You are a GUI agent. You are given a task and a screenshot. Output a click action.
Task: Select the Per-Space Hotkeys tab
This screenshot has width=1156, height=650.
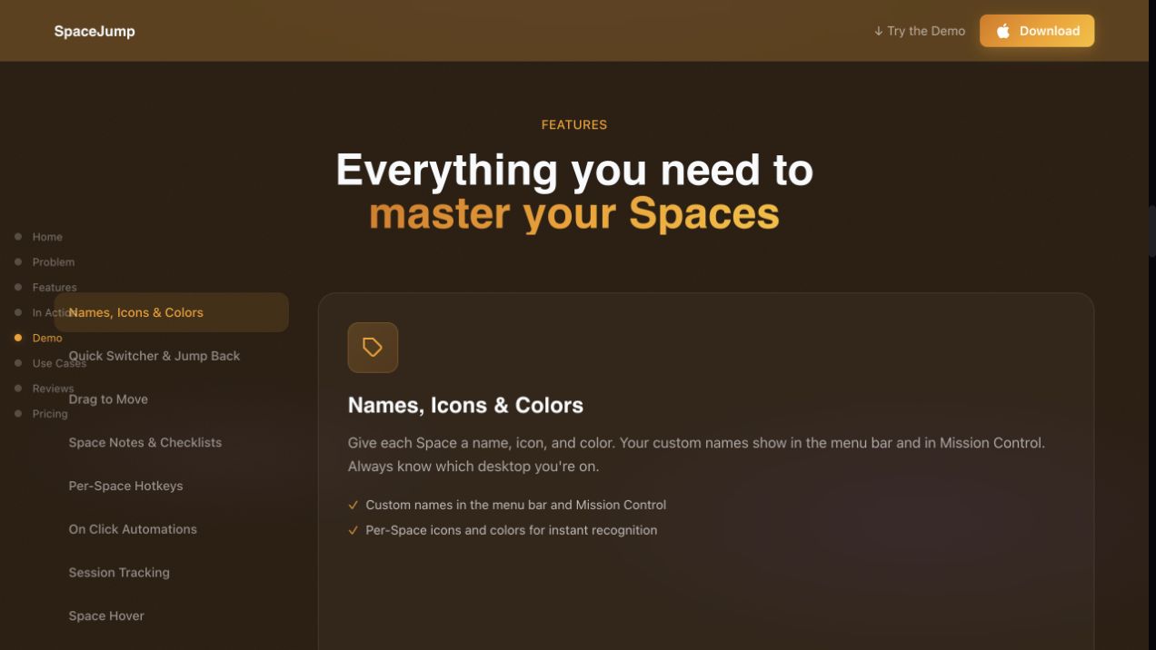point(172,486)
